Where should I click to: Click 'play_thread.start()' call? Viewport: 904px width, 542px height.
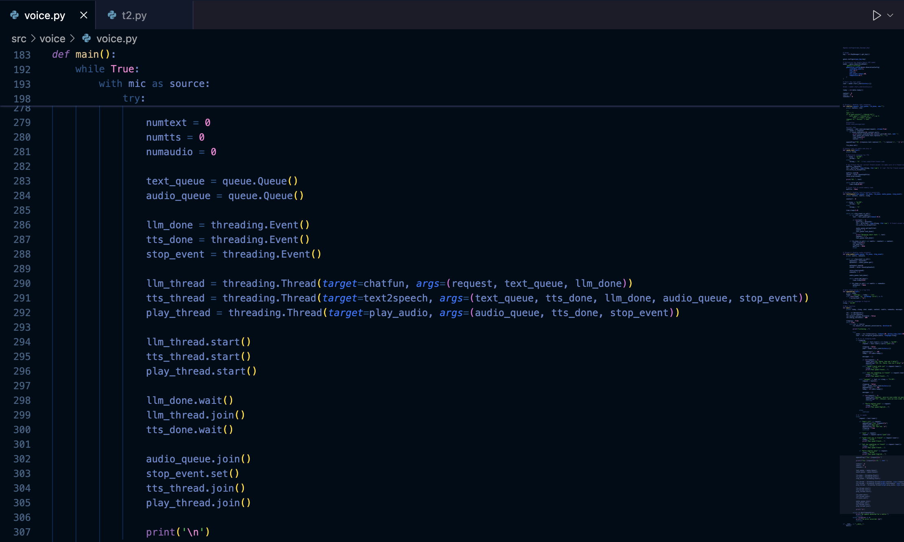(202, 371)
